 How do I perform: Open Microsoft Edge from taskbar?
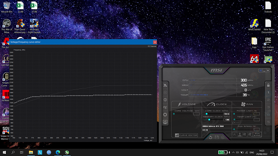click(x=58, y=152)
